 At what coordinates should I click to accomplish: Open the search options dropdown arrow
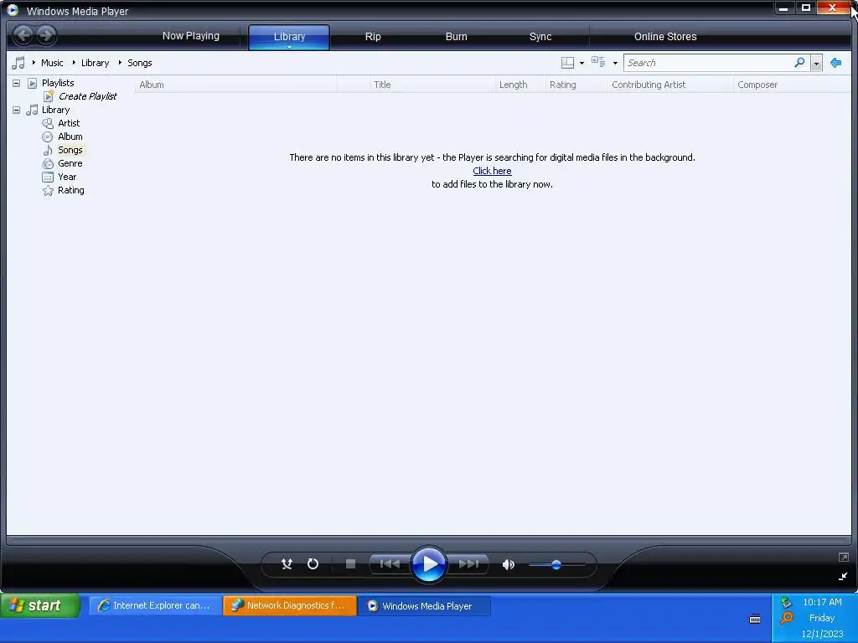point(816,64)
